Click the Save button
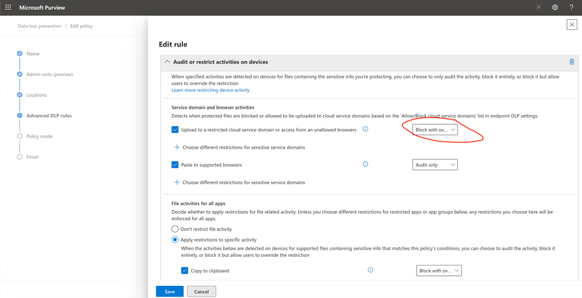The image size is (582, 298). point(170,291)
